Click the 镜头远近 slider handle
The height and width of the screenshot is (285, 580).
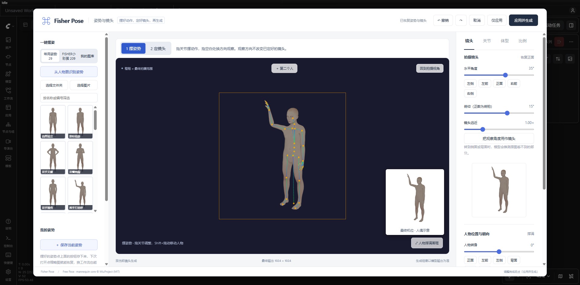point(483,129)
